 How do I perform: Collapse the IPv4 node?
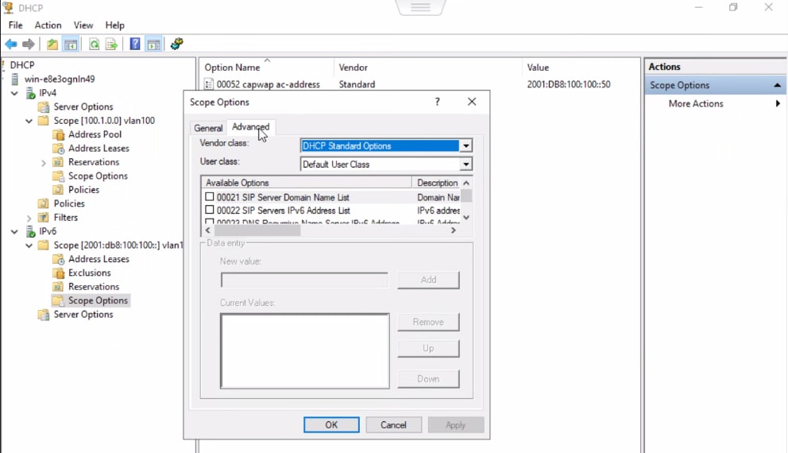click(14, 93)
